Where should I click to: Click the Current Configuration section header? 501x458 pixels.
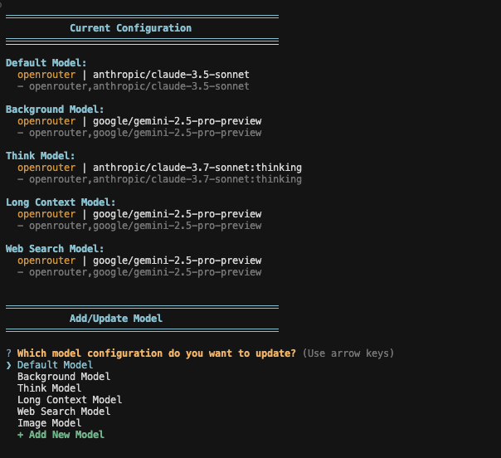pos(130,28)
